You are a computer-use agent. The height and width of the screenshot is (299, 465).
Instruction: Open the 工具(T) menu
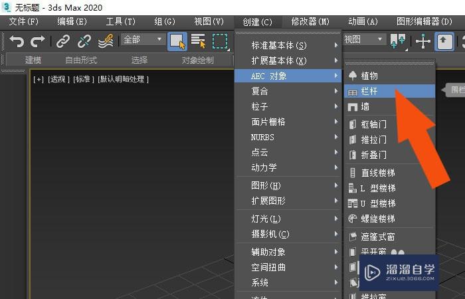120,22
